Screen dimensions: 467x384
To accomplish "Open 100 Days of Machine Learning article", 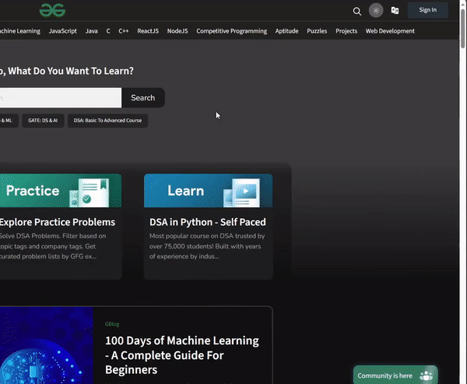I will pos(182,355).
